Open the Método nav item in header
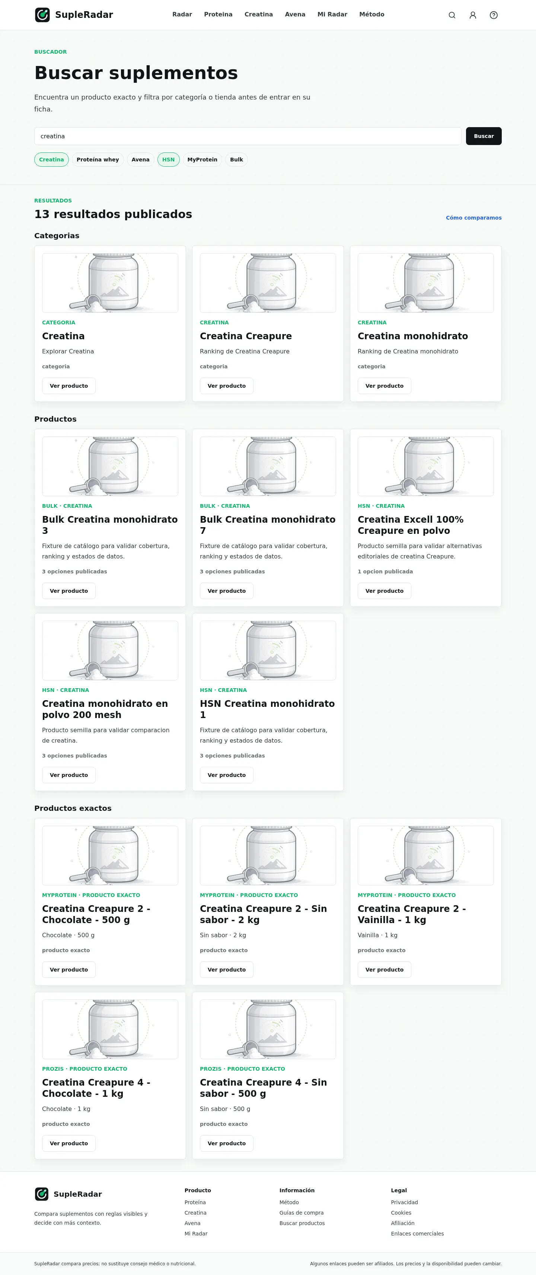 pos(372,15)
